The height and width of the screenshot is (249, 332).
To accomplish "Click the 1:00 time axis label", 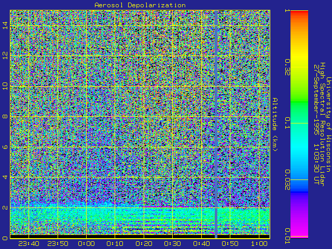I will (x=259, y=244).
